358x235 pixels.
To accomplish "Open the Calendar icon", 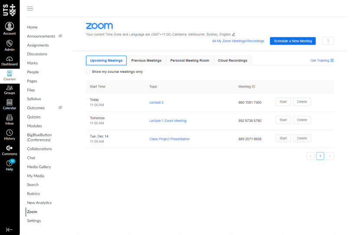I will pos(10,102).
